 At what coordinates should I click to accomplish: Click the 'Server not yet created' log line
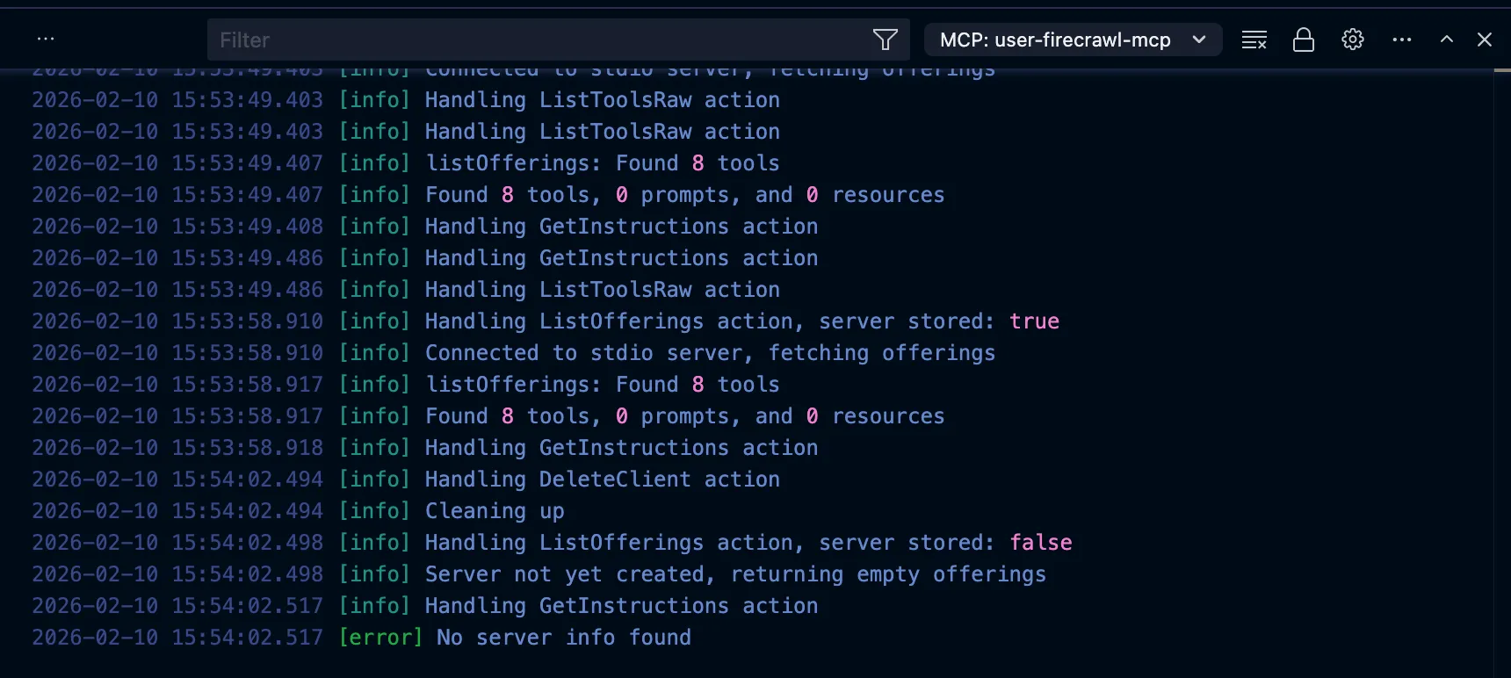point(735,574)
